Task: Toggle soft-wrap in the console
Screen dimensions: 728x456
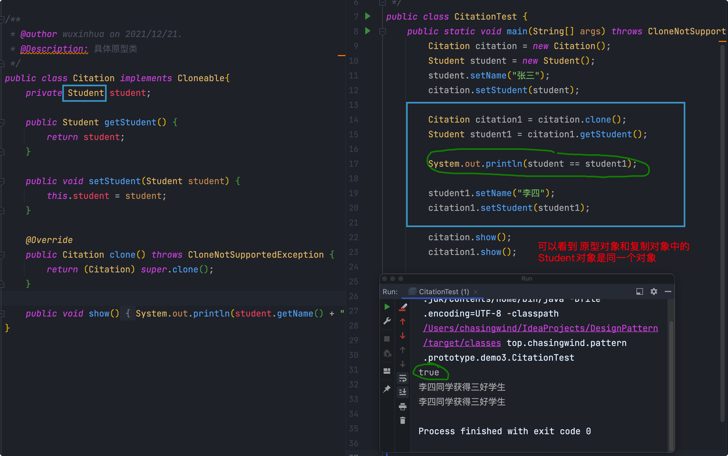Action: click(x=403, y=378)
